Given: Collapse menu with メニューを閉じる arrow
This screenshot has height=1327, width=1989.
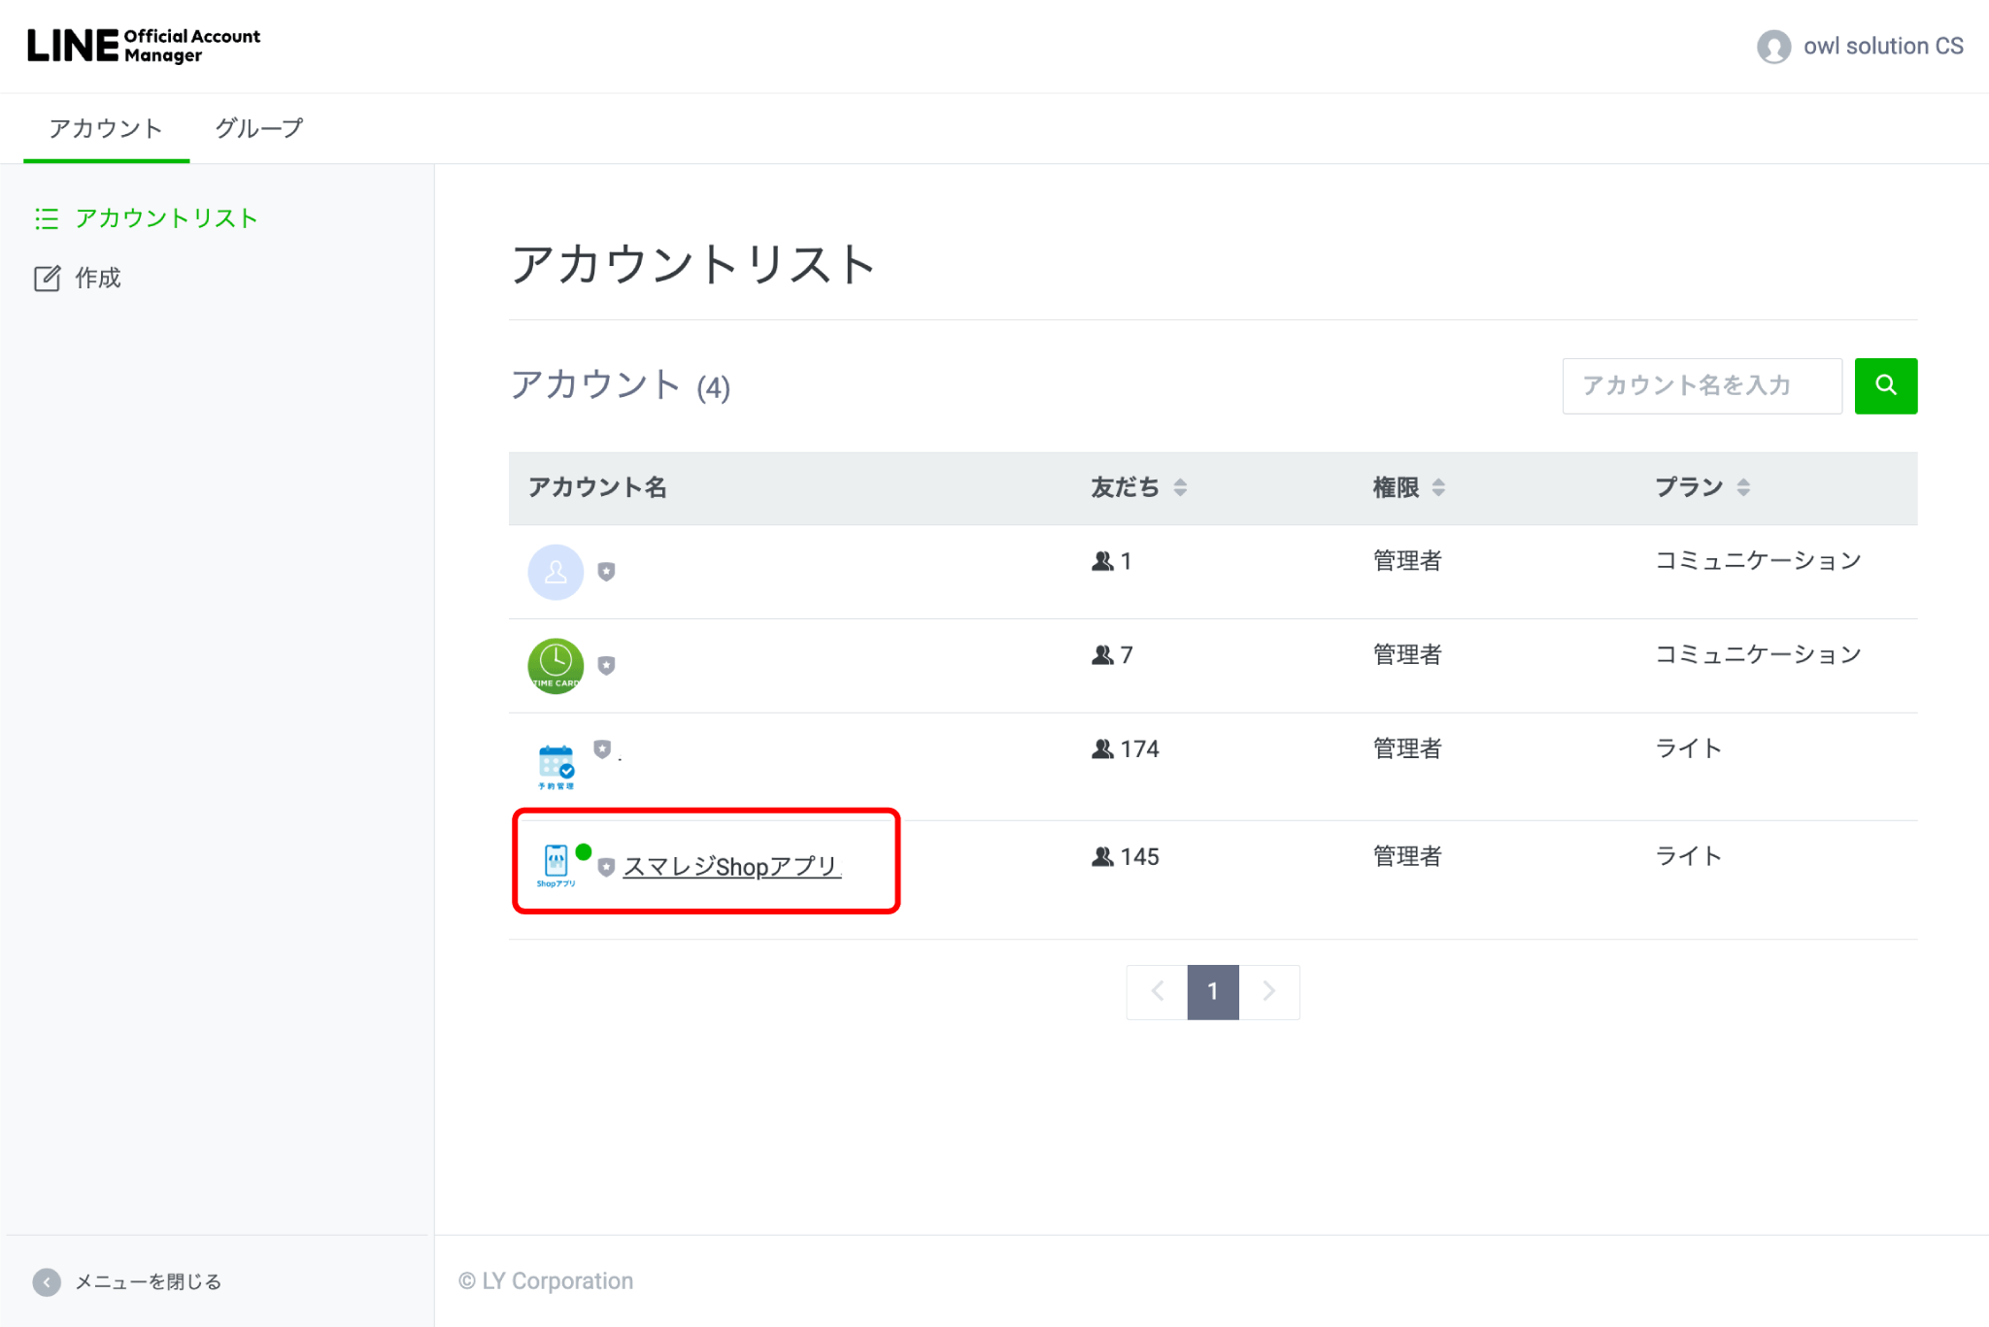Looking at the screenshot, I should click(x=47, y=1281).
